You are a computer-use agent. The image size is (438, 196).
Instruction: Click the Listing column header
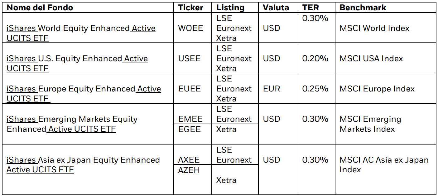coord(230,7)
